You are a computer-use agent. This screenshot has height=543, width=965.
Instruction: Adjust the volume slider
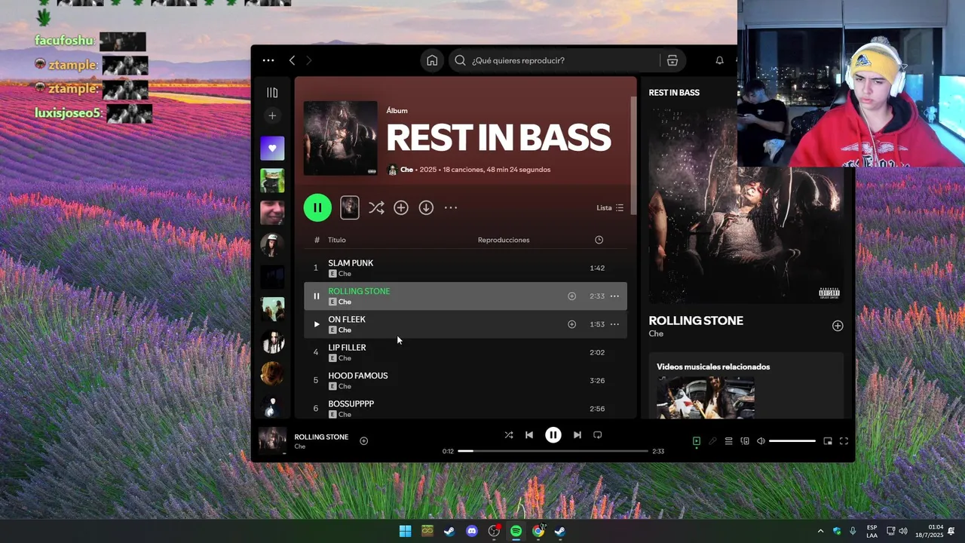pos(792,441)
